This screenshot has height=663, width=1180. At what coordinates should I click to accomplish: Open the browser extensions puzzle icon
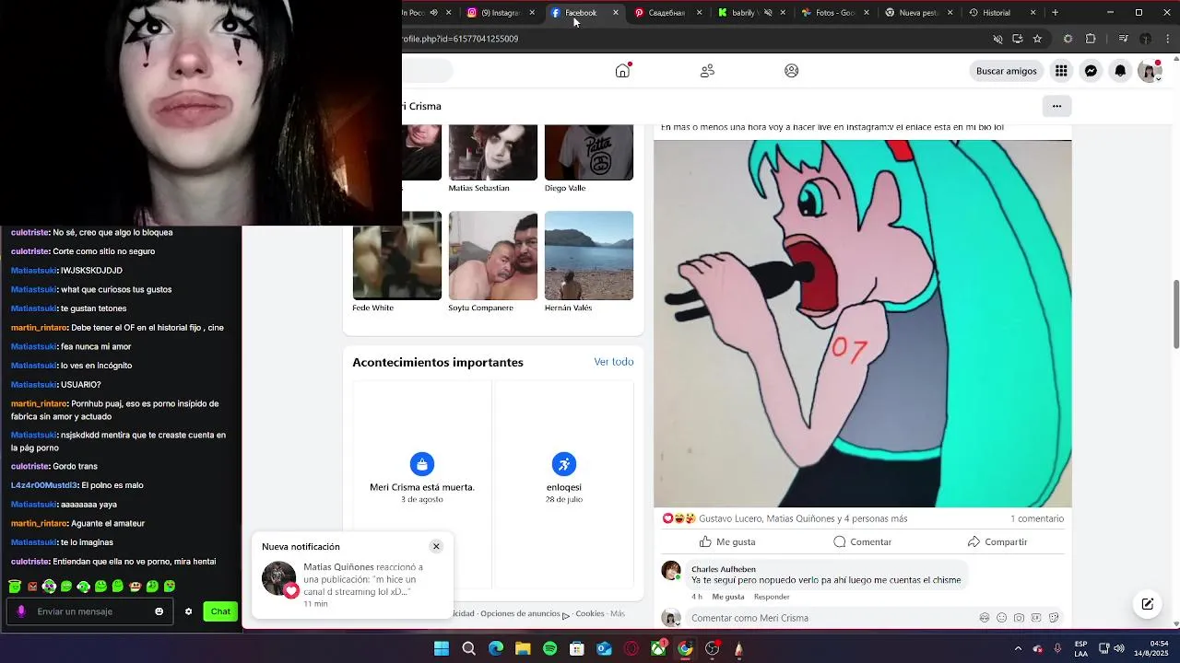tap(1091, 39)
